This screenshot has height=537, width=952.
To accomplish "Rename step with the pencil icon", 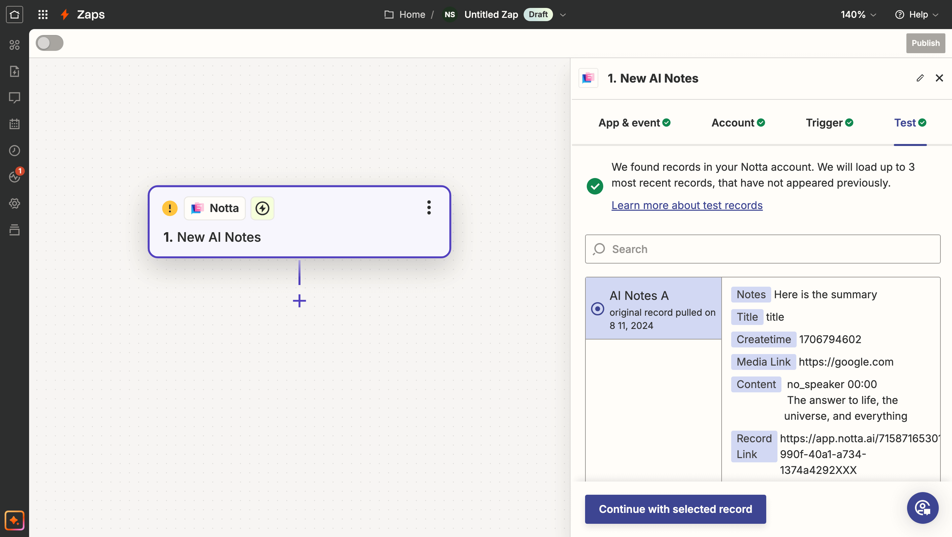I will [x=920, y=78].
